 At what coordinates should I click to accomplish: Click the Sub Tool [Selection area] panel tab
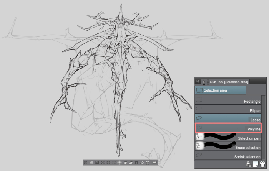coord(226,81)
